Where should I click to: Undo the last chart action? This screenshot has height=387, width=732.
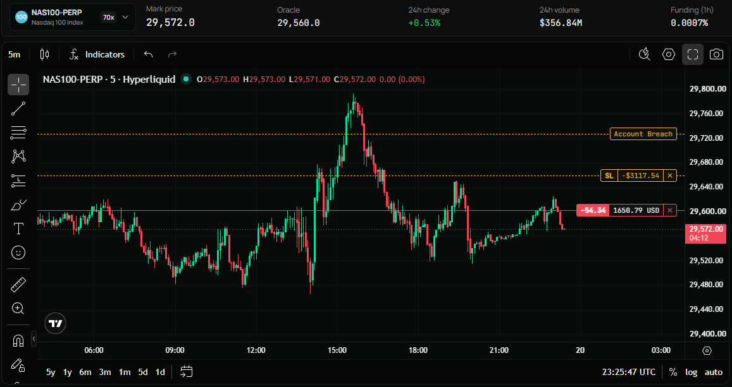tap(149, 54)
